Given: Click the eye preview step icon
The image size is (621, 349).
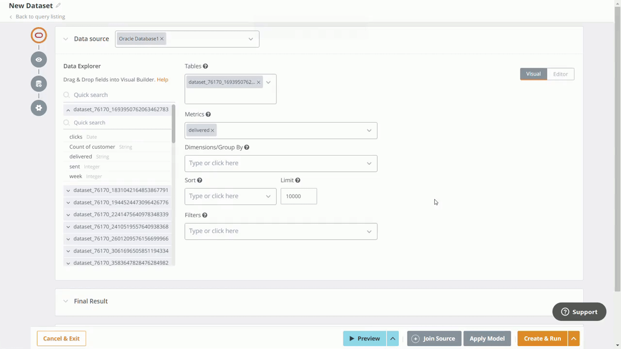Looking at the screenshot, I should [39, 60].
